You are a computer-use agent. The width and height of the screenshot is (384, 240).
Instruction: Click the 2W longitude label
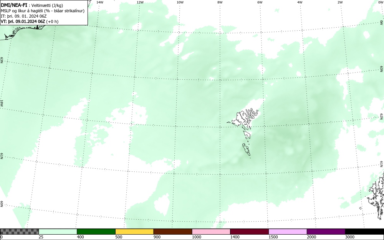[x=340, y=2]
